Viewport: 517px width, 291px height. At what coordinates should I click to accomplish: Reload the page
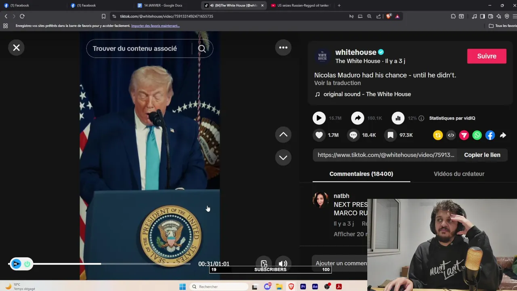click(22, 16)
